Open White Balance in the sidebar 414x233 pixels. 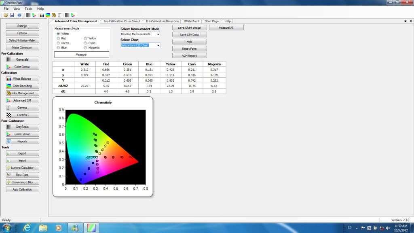(23, 79)
